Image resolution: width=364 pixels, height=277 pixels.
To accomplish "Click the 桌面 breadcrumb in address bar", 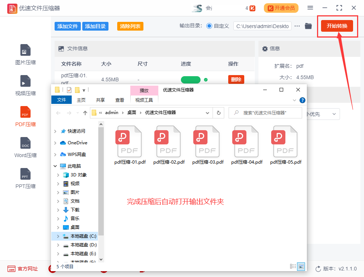I will pyautogui.click(x=132, y=113).
